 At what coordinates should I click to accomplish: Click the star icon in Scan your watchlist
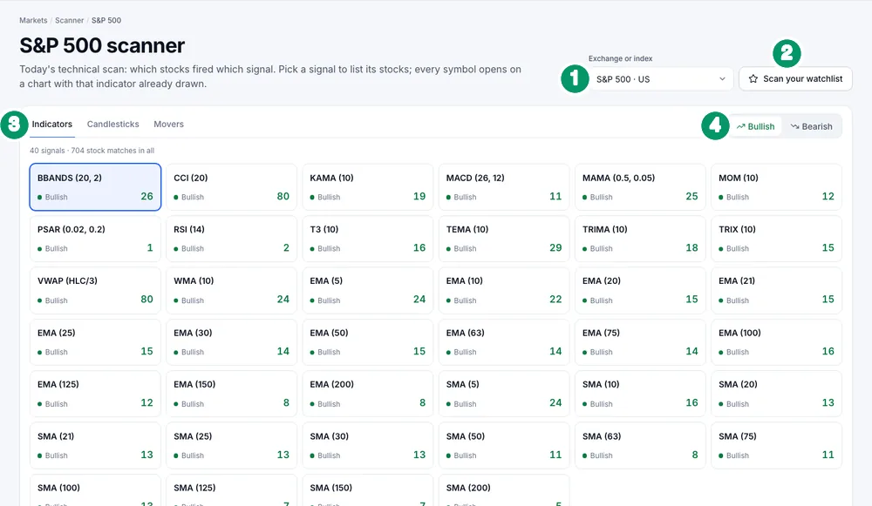pos(753,79)
